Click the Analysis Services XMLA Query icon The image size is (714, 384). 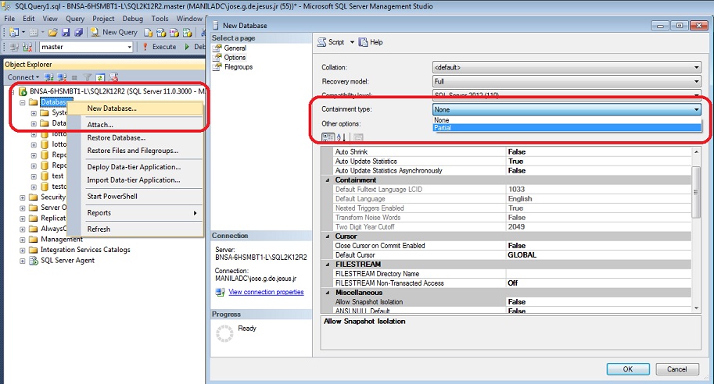[187, 32]
